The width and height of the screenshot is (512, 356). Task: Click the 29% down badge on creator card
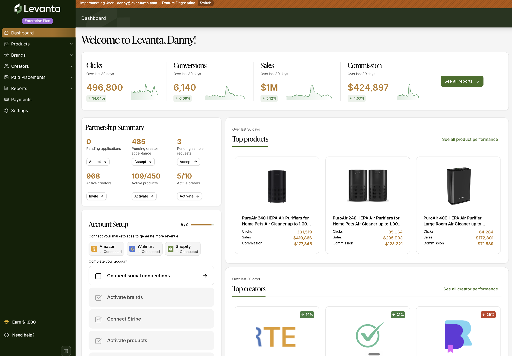[x=488, y=315]
